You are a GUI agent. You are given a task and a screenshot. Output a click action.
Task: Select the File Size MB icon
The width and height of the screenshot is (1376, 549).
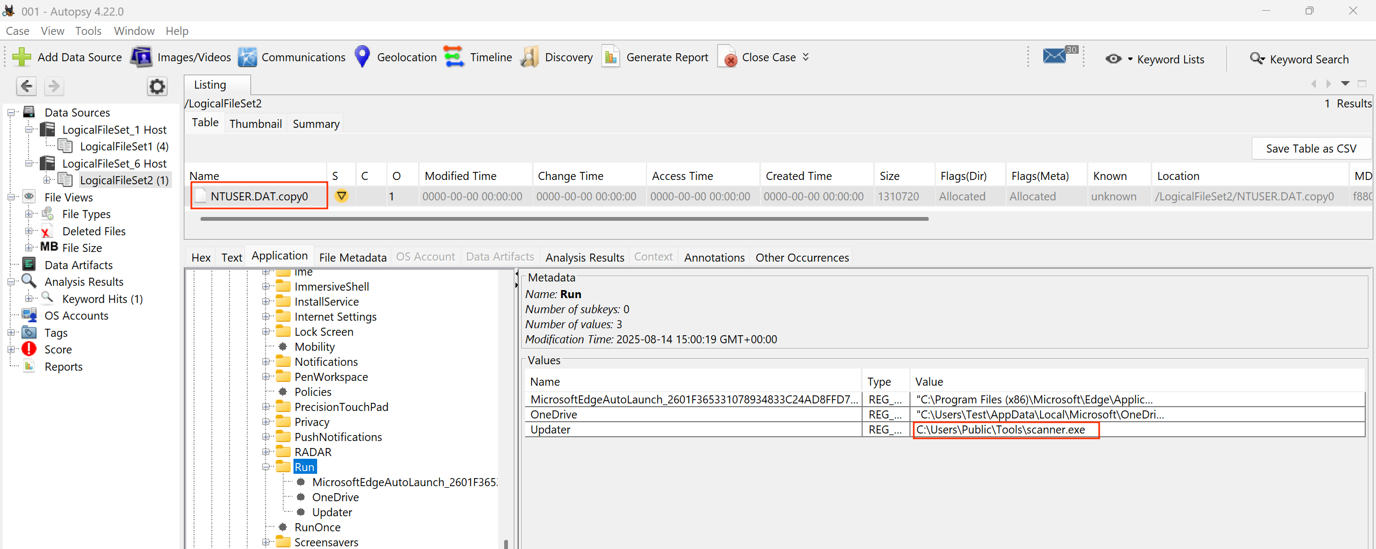pos(49,247)
